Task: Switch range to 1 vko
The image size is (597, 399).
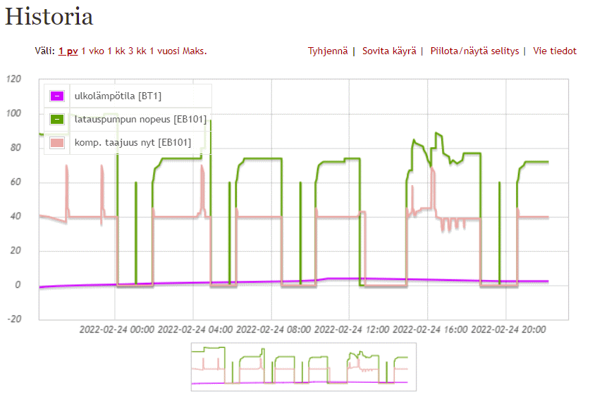Action: click(93, 51)
